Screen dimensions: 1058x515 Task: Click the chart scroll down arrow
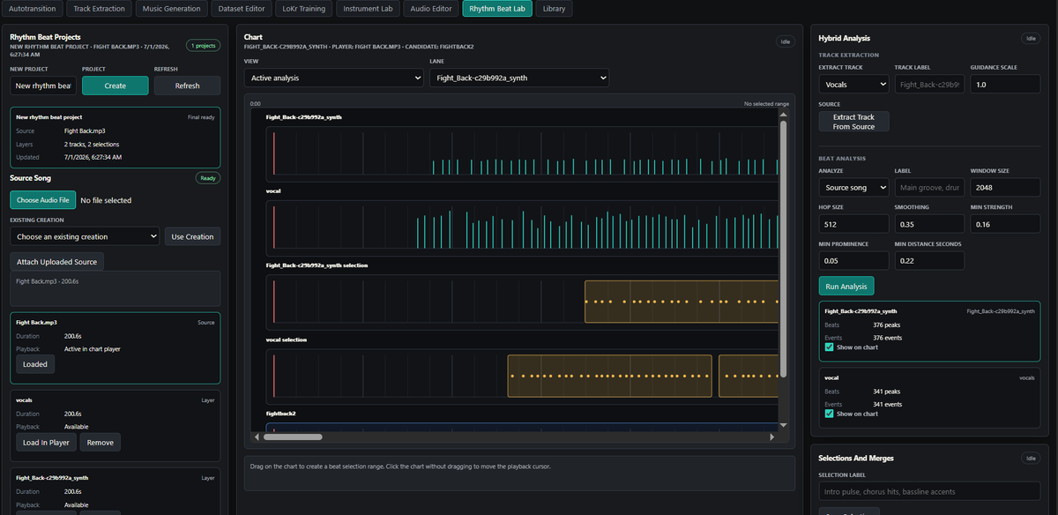[782, 425]
